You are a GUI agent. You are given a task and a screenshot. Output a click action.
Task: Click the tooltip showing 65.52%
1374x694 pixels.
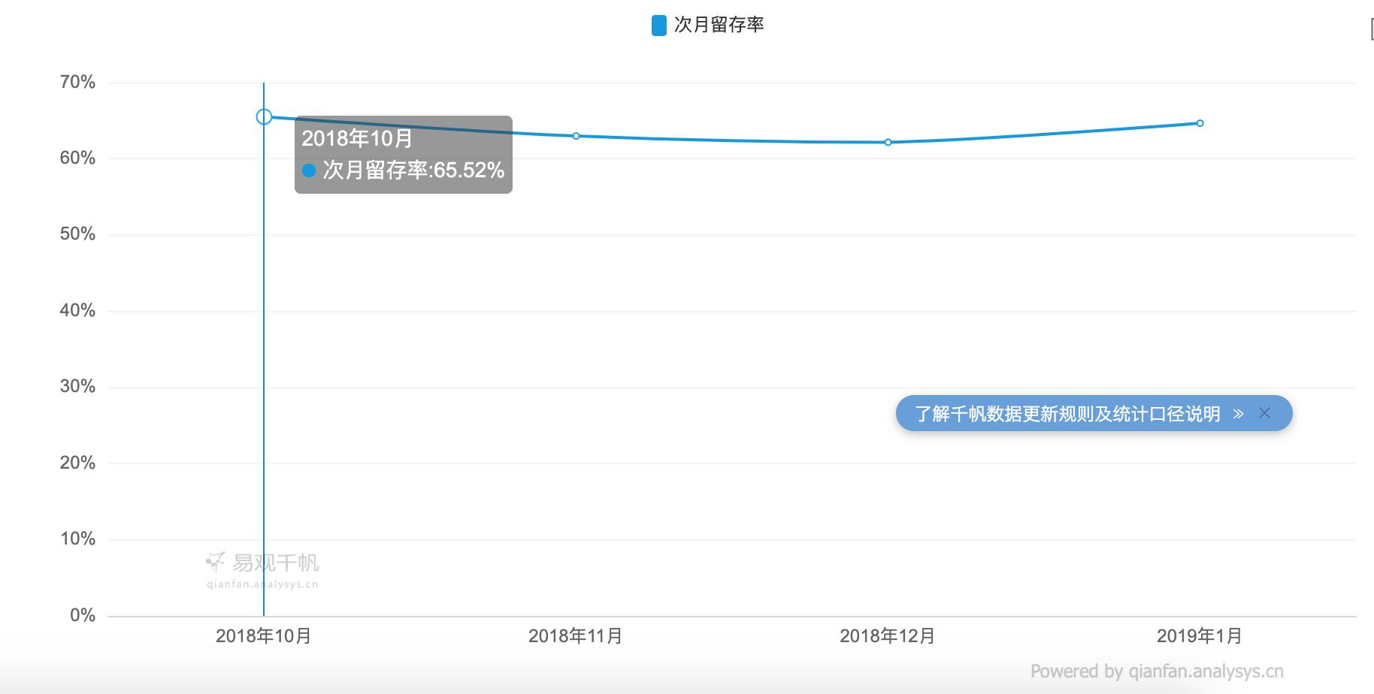(404, 154)
